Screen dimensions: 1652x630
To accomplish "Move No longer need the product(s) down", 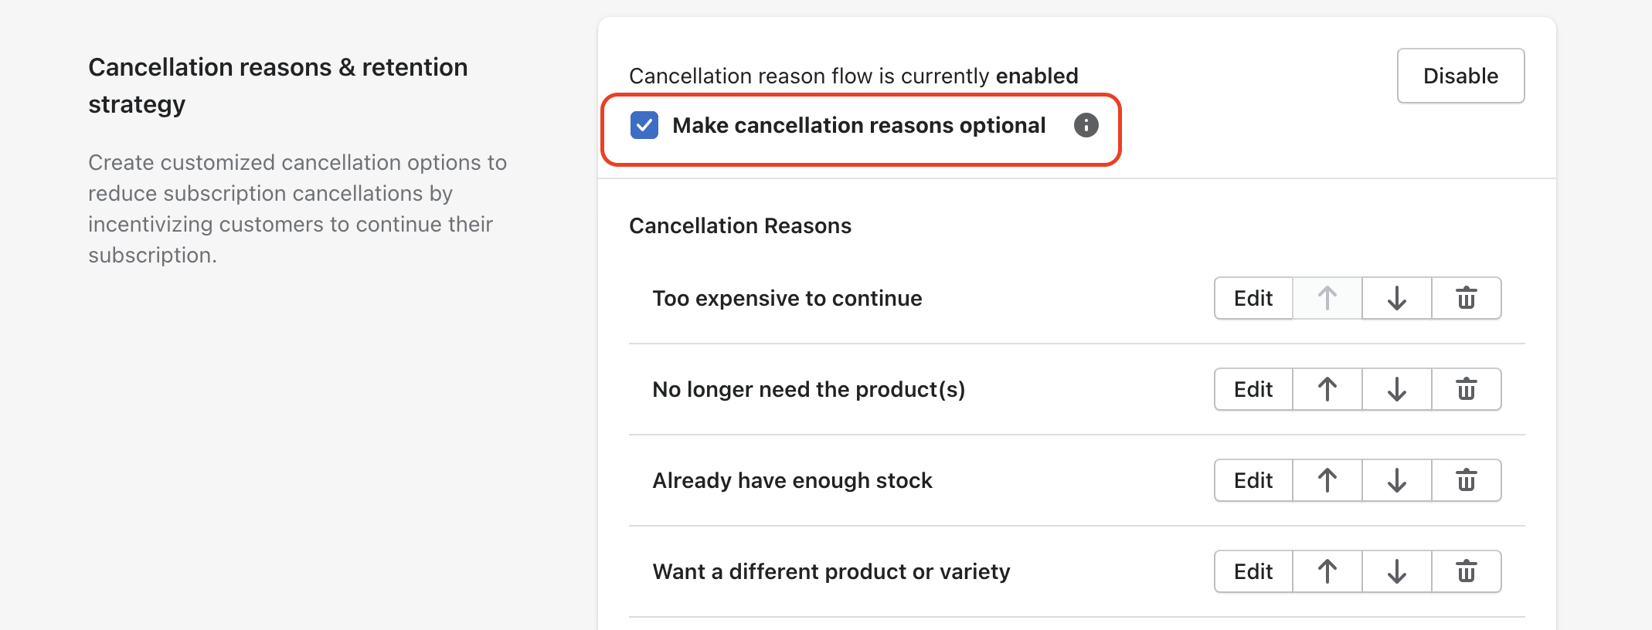I will [x=1396, y=389].
